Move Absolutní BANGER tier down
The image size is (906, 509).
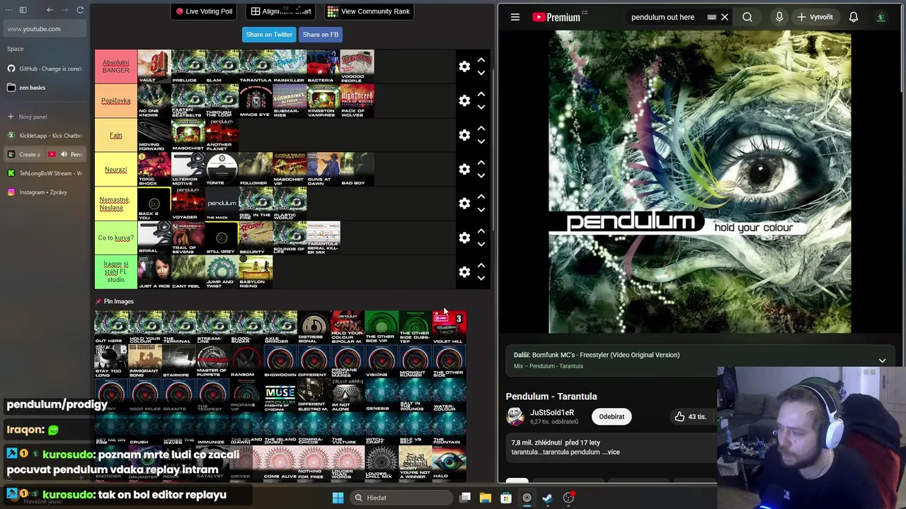pyautogui.click(x=481, y=73)
